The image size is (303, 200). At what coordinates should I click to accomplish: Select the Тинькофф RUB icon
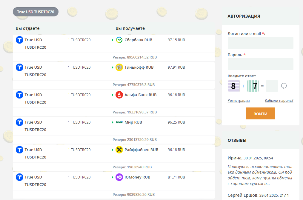[119, 67]
